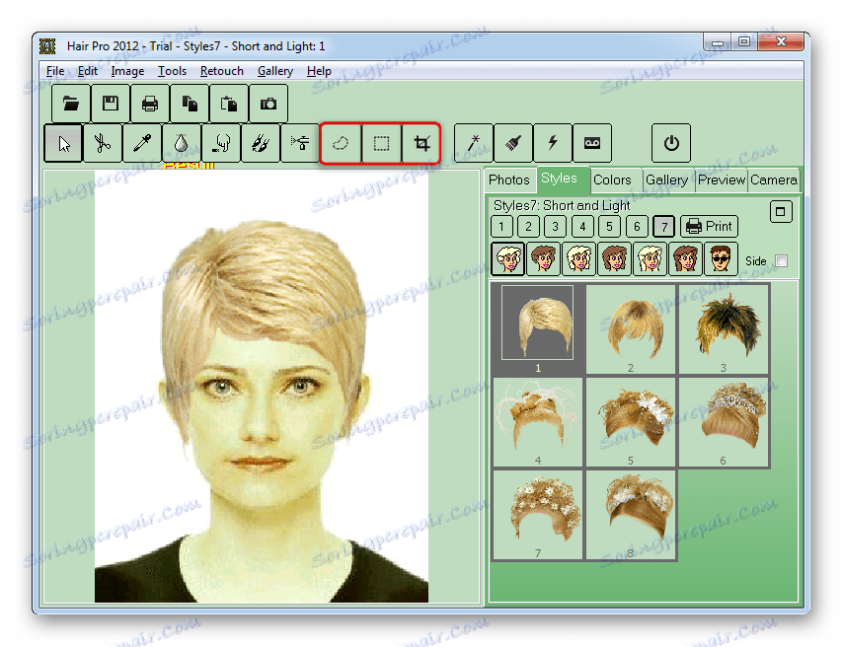Expand the Tools menu
The image size is (843, 647).
click(172, 71)
